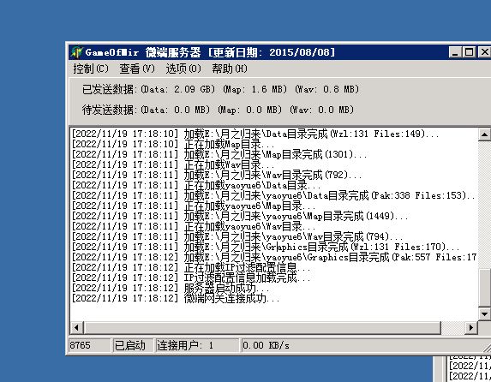The image size is (491, 382).
Task: Select log line 服务器启动成功
Action: coord(171,288)
